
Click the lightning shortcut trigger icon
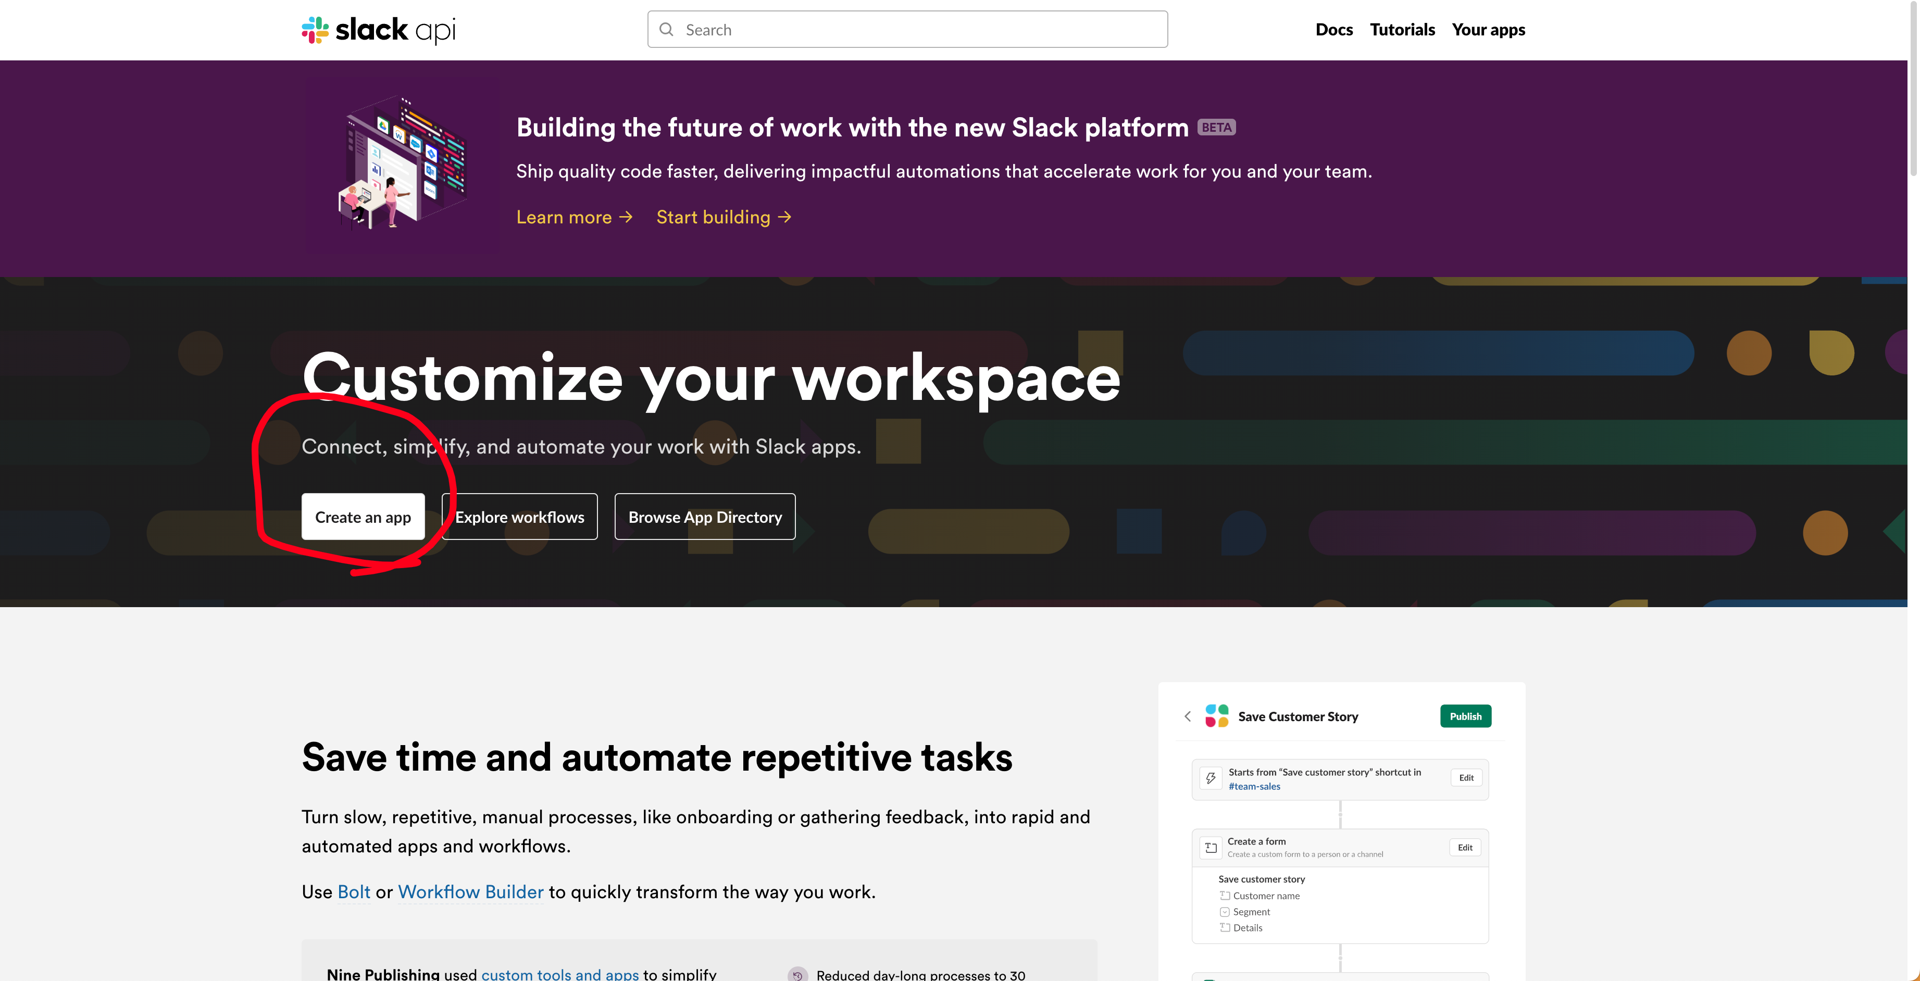click(x=1211, y=778)
